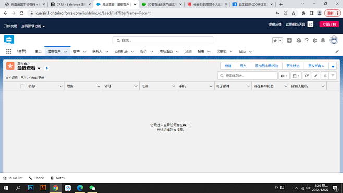Viewport: 343px width, 193px height.
Task: Open 名称 column menu chevron
Action: [61, 86]
